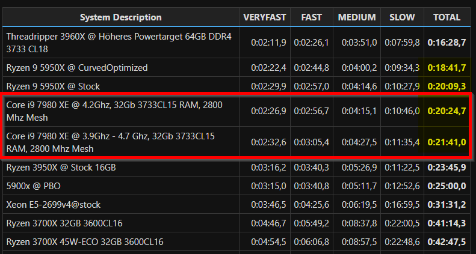Click VERYFAST value 0:04:54,5
Image resolution: width=476 pixels, height=254 pixels.
pyautogui.click(x=268, y=242)
